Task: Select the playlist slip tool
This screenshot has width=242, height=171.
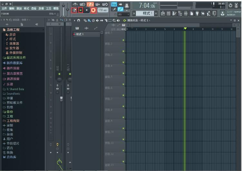Action: pyautogui.click(x=102, y=20)
